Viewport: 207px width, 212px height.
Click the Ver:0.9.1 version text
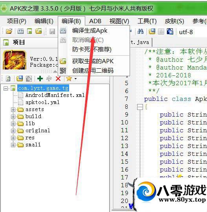pos(44,59)
